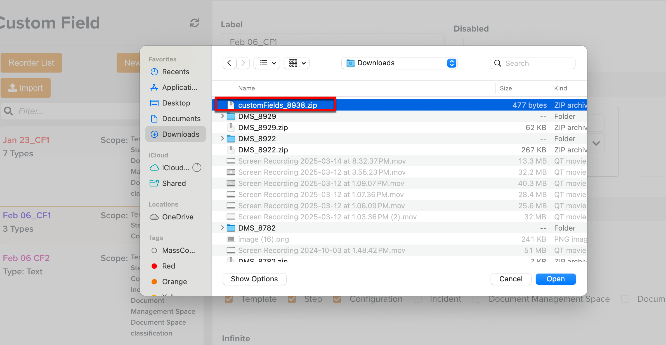
Task: Uncheck the Template checkbox
Action: tap(228, 299)
